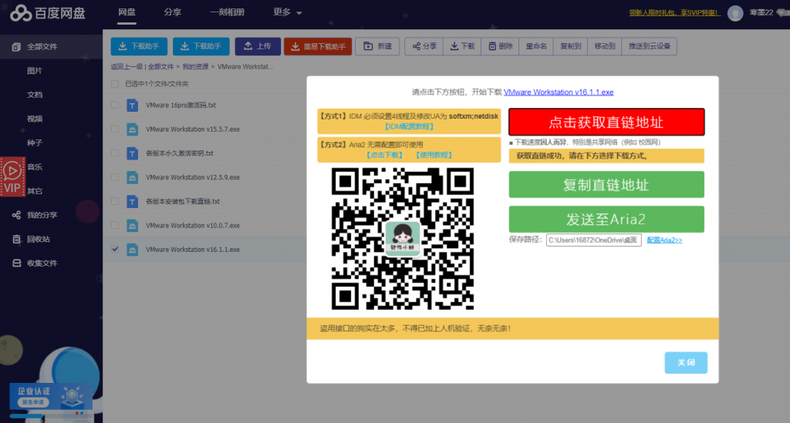Viewport: 790px width, 423px height.
Task: Click the VMware Workstation v16.1.1.exe download link
Action: [x=559, y=92]
